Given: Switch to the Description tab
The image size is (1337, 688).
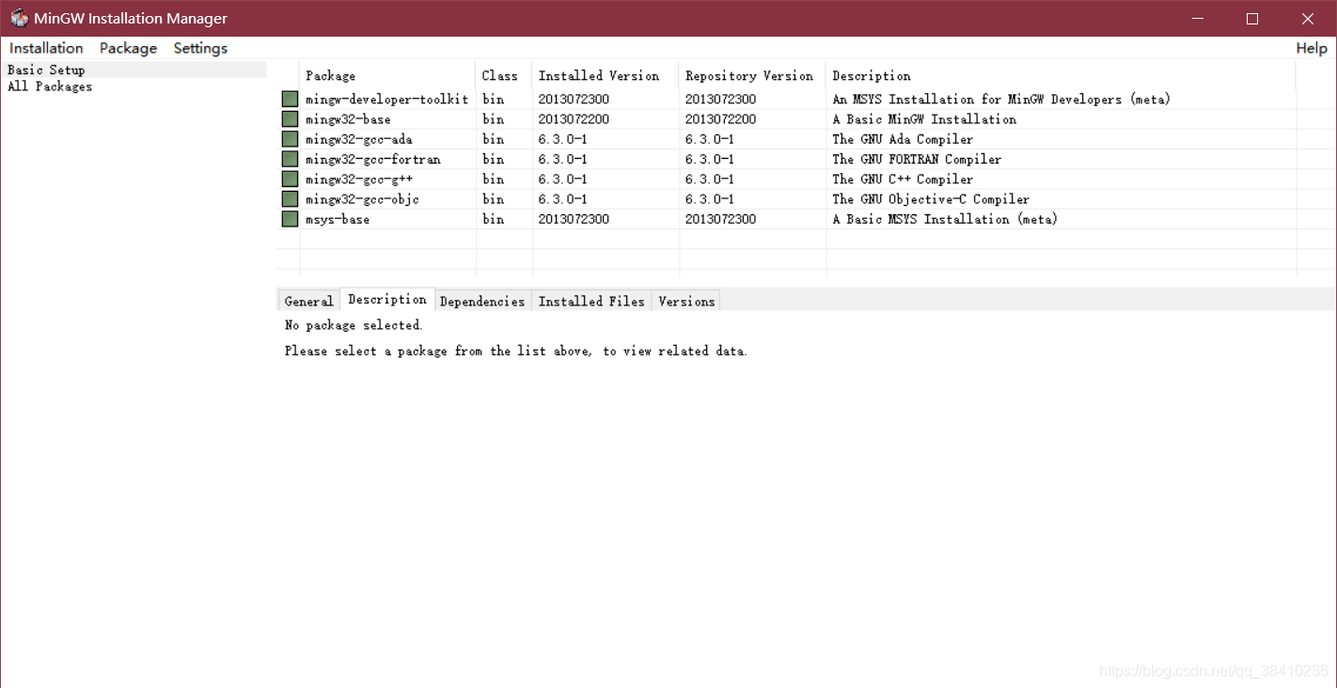Looking at the screenshot, I should pos(387,299).
